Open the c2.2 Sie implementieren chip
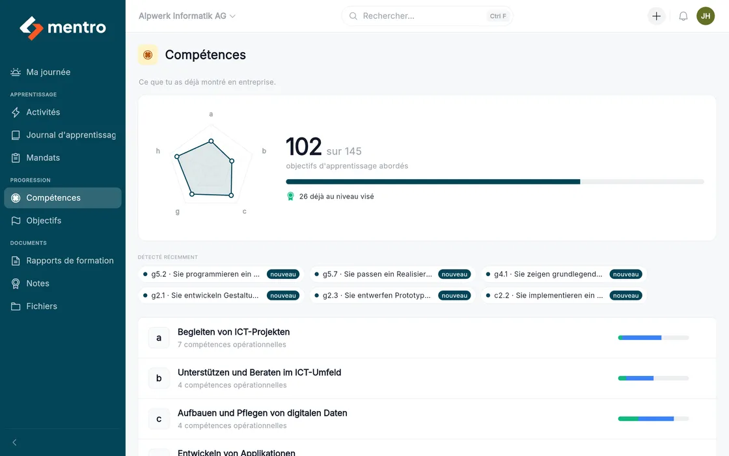 564,296
